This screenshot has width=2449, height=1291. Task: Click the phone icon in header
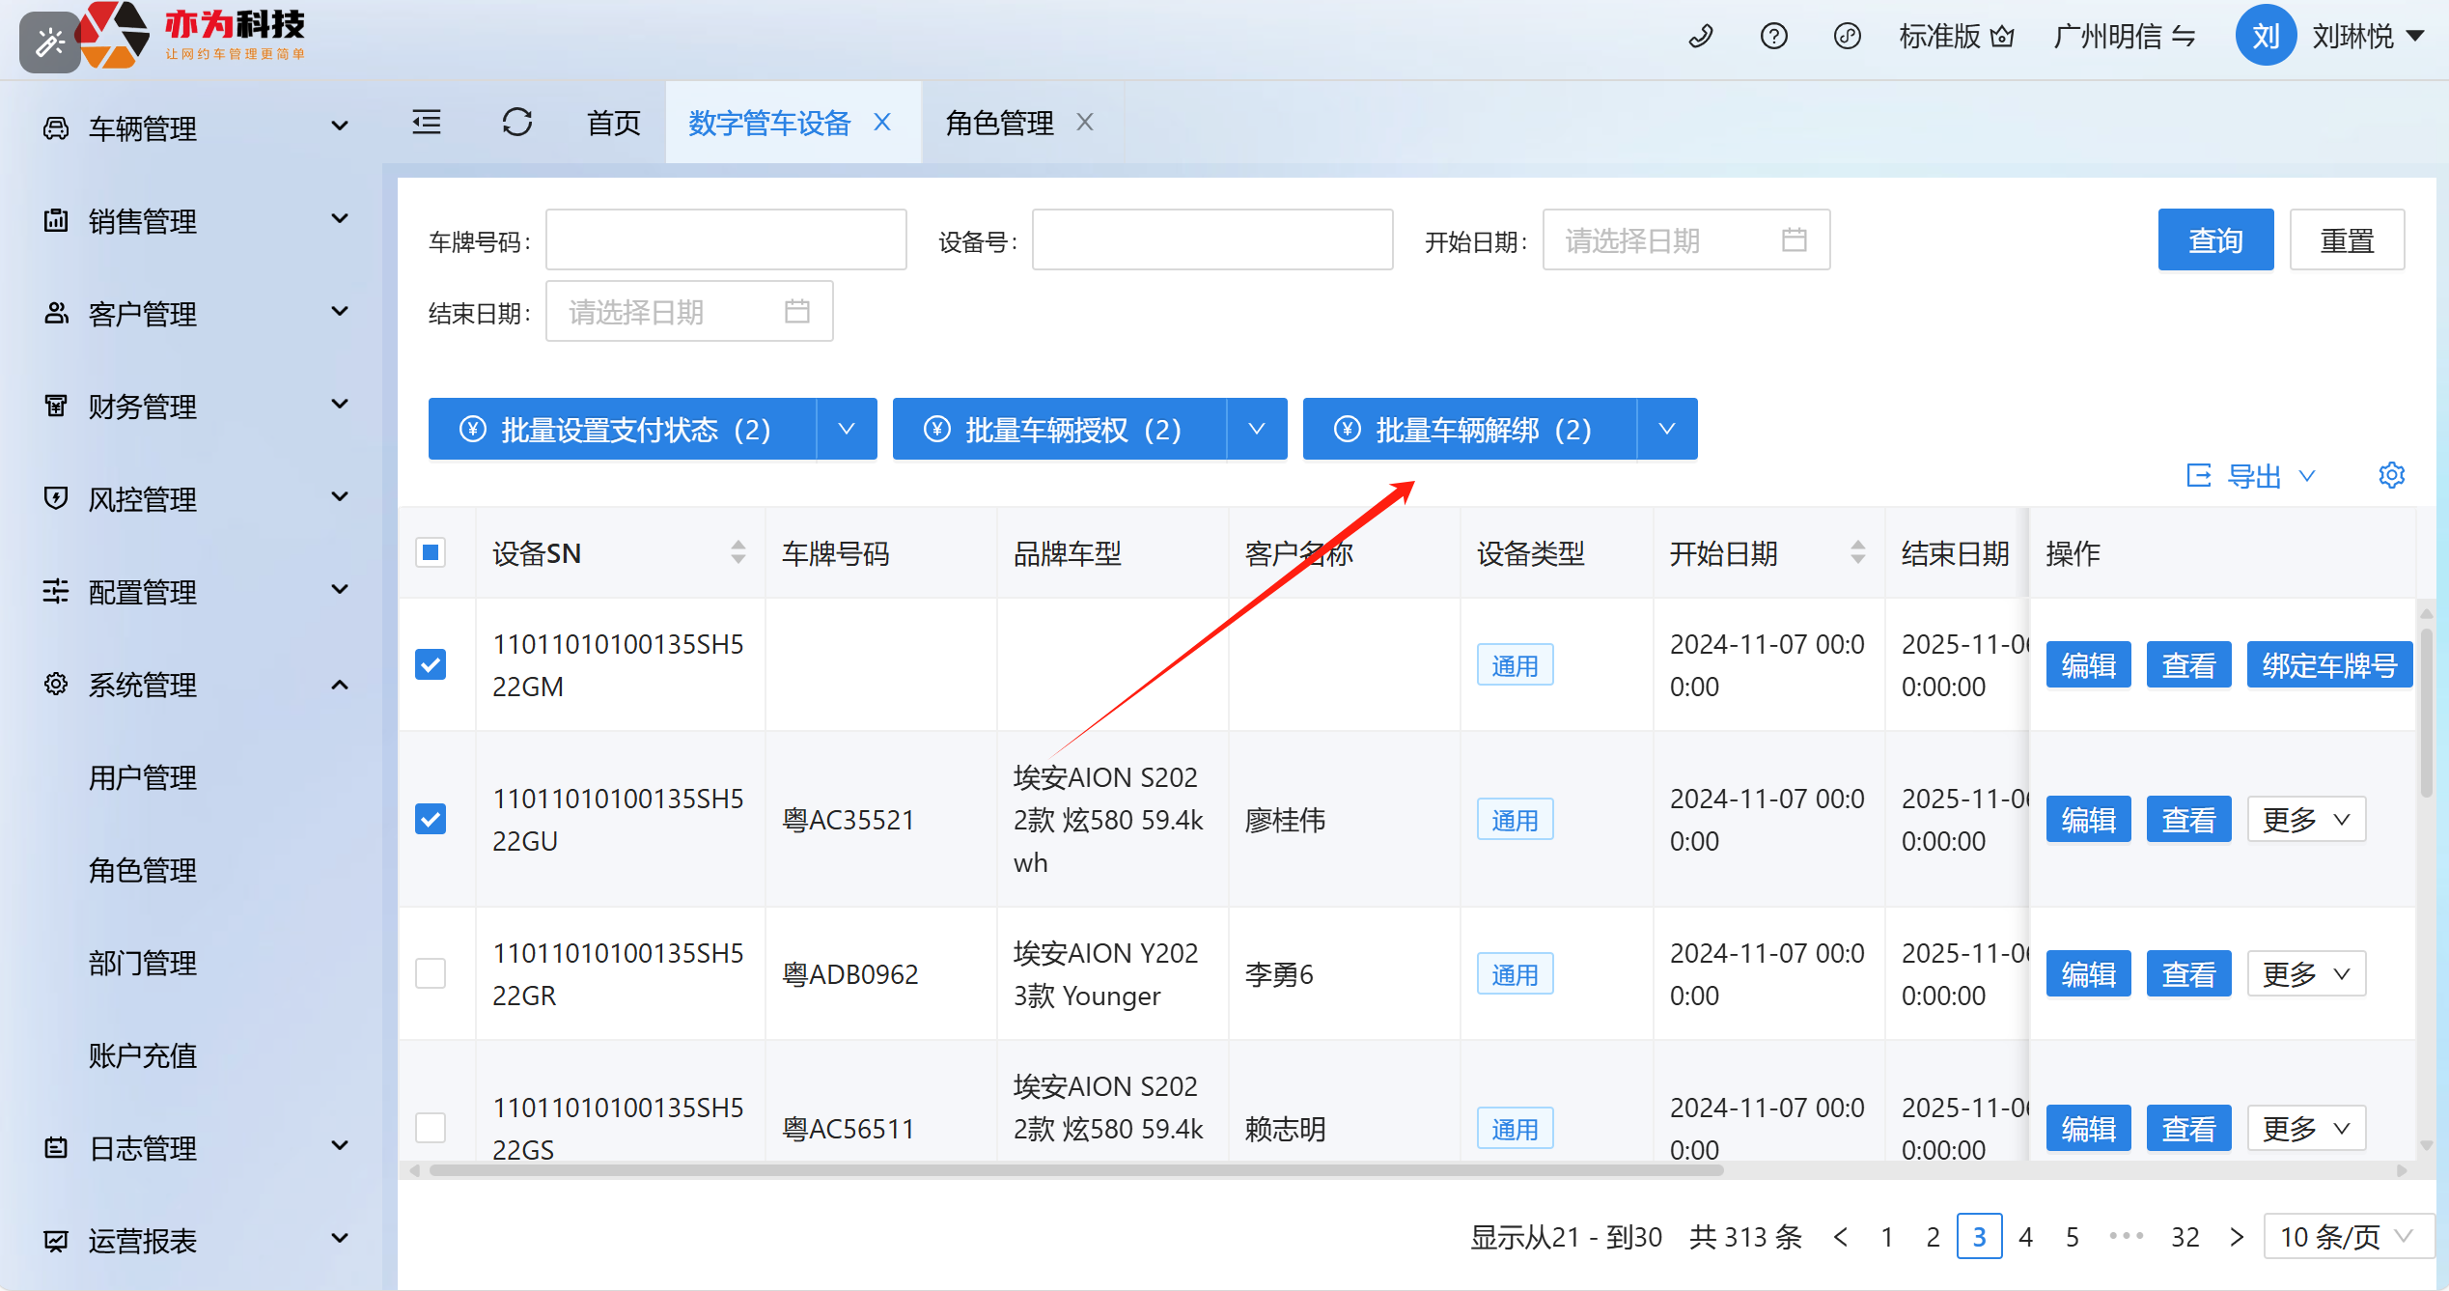click(1701, 37)
